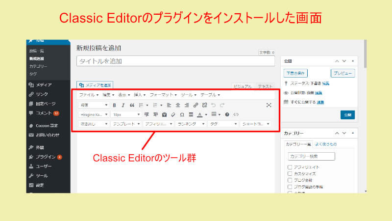Open distraction-free fullscreen mode icon
The height and width of the screenshot is (221, 392).
point(269,105)
